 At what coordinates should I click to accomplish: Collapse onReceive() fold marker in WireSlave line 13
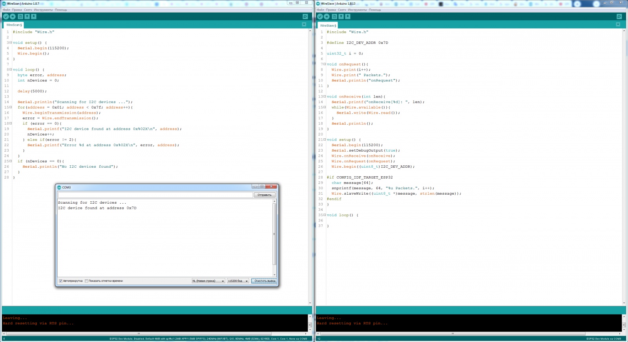point(325,96)
